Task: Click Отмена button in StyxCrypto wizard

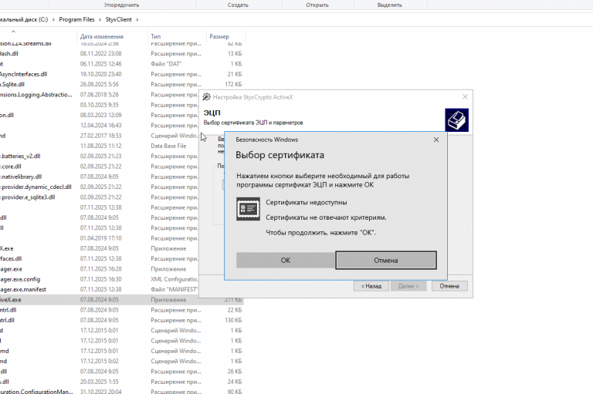Action: coord(449,286)
